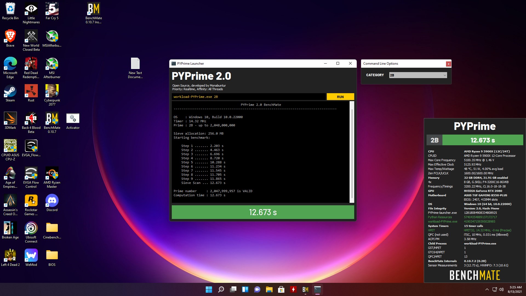
Task: Open volume control in system tray
Action: (501, 289)
